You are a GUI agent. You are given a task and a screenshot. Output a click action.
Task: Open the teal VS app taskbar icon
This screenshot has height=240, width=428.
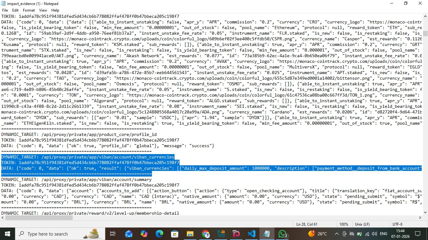(221, 234)
